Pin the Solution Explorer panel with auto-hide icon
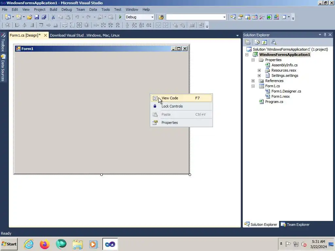The height and width of the screenshot is (251, 335). coord(325,35)
